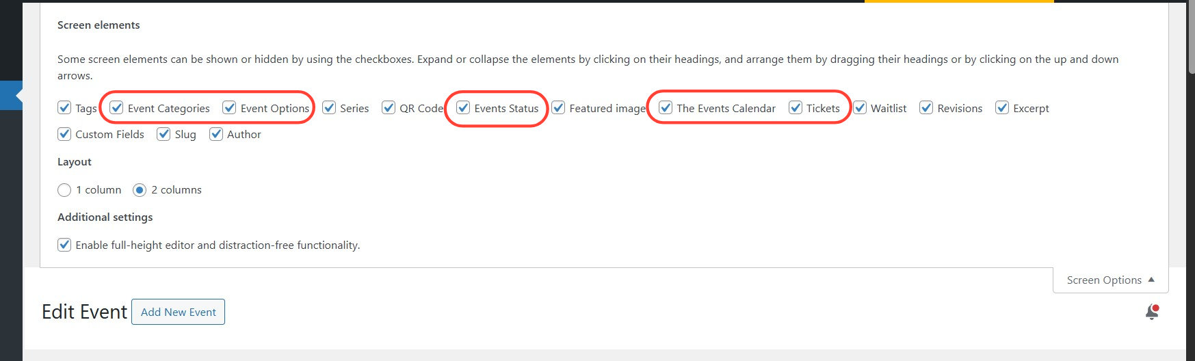The height and width of the screenshot is (361, 1195).
Task: Uncheck the Tags checkbox
Action: (64, 108)
